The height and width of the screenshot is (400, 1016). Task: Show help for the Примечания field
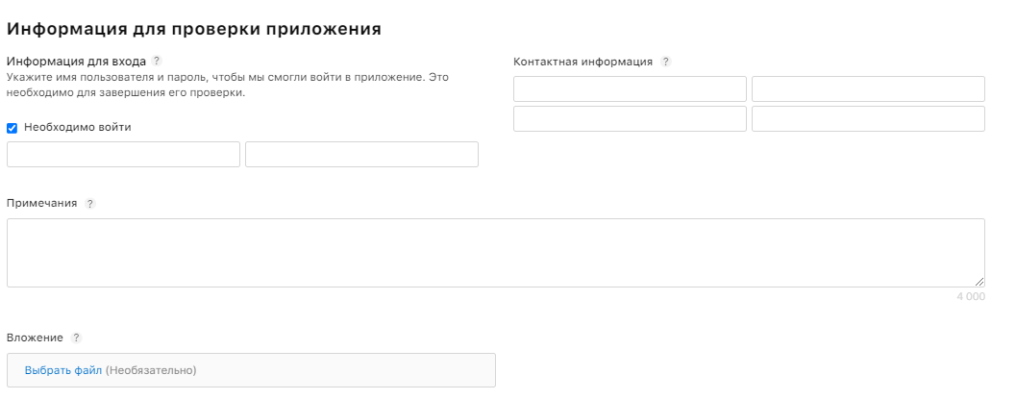[90, 204]
